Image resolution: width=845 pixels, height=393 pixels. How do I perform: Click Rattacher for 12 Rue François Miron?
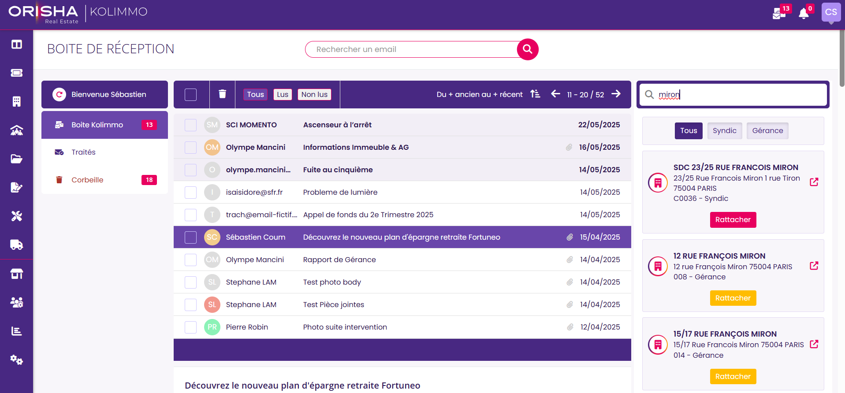(733, 298)
